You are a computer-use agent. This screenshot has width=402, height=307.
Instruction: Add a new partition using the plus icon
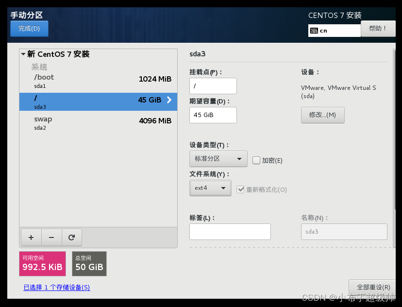[31, 238]
